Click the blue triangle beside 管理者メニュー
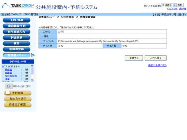This screenshot has height=140, width=187. pos(33,55)
